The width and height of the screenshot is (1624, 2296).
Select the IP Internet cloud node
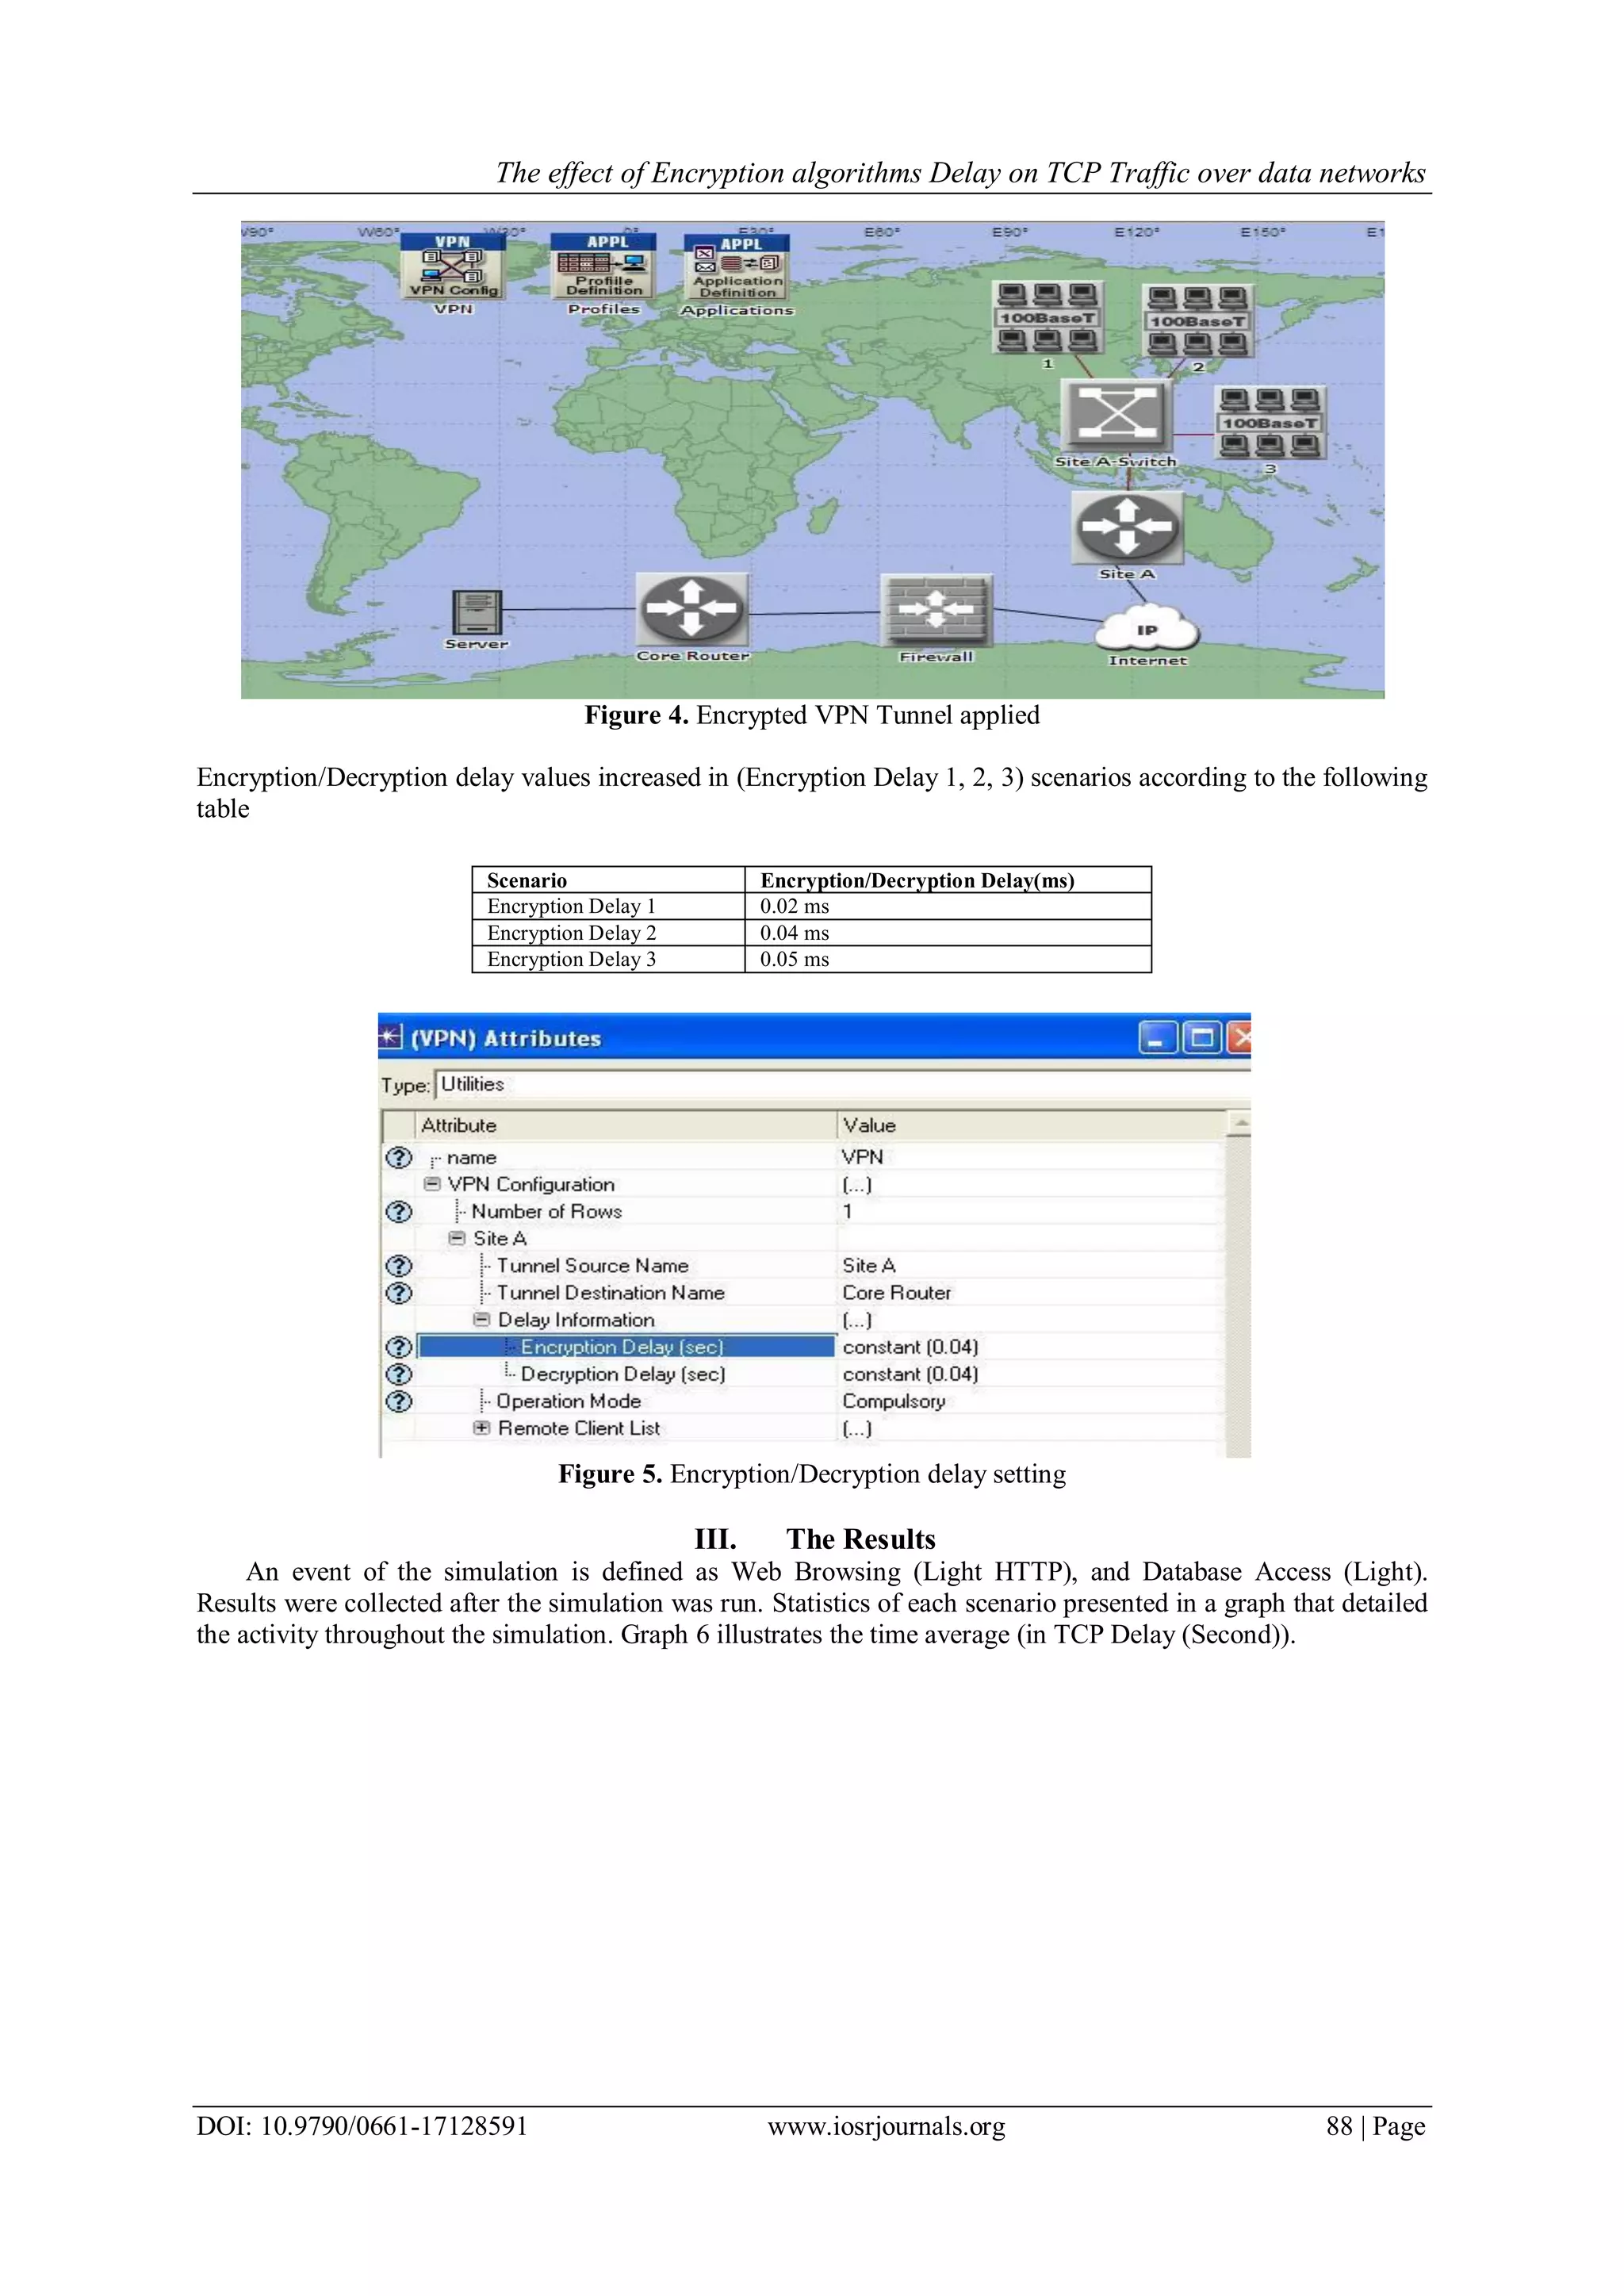tap(1147, 630)
